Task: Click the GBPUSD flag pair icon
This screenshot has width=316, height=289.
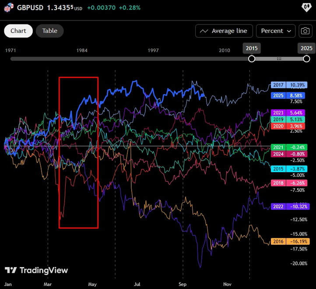Action: coord(9,8)
